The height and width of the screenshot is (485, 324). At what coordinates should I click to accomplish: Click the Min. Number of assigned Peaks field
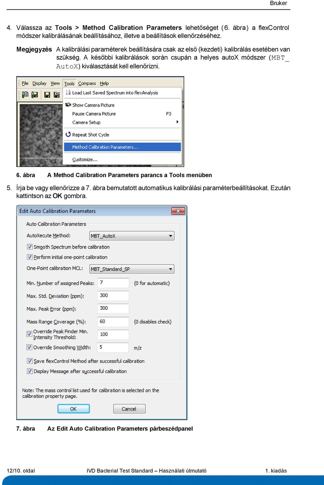(x=113, y=283)
